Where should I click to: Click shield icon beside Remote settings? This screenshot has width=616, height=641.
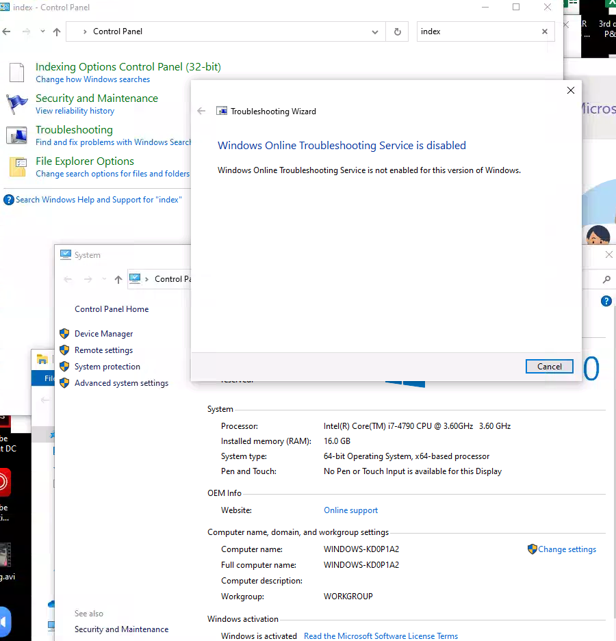pyautogui.click(x=64, y=350)
